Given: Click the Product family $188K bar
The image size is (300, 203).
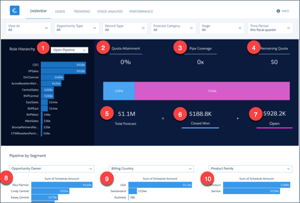Looking at the screenshot, I should (257, 185).
